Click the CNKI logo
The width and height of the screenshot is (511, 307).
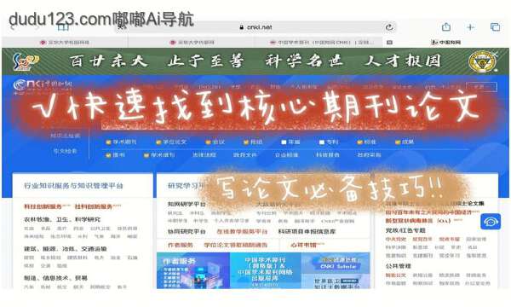click(x=43, y=86)
